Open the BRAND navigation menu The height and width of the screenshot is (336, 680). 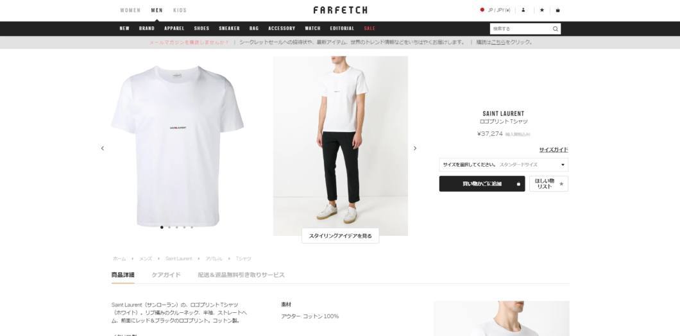pyautogui.click(x=146, y=29)
